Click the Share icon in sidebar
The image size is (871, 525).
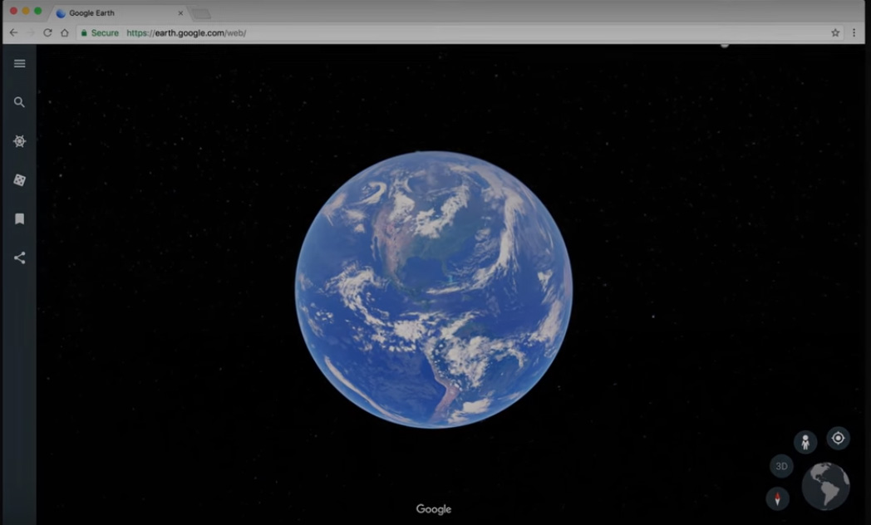point(19,258)
